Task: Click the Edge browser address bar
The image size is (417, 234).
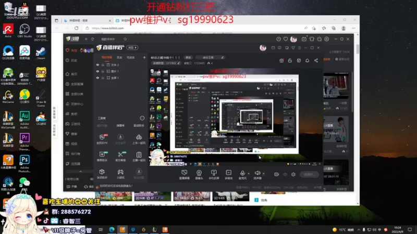Action: (194, 28)
